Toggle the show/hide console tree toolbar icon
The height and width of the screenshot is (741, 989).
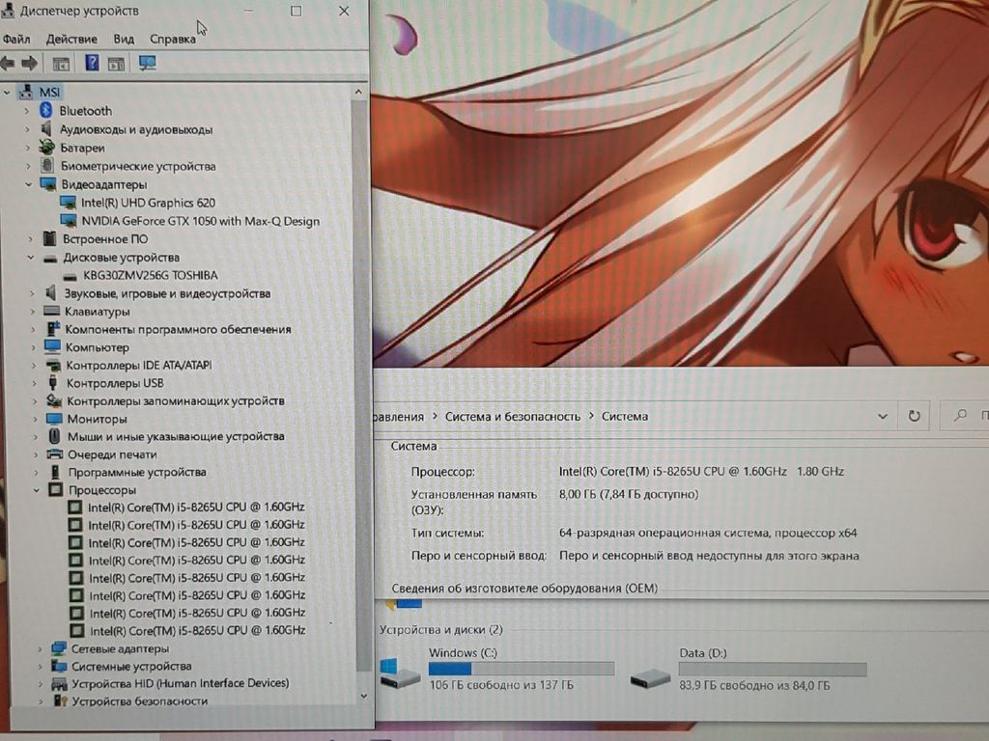tap(61, 64)
